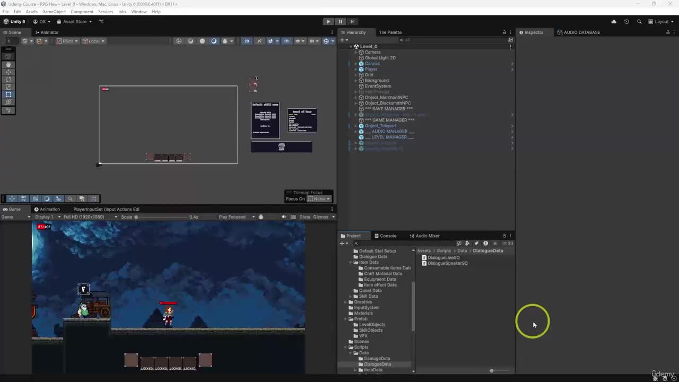Open the Project panel create plus button
The height and width of the screenshot is (382, 679).
(x=343, y=244)
